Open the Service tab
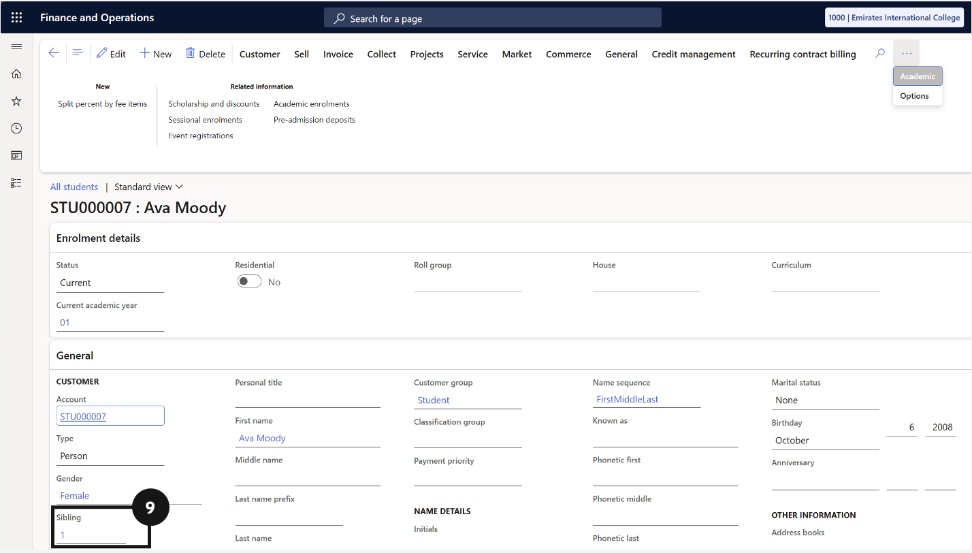 [x=472, y=54]
